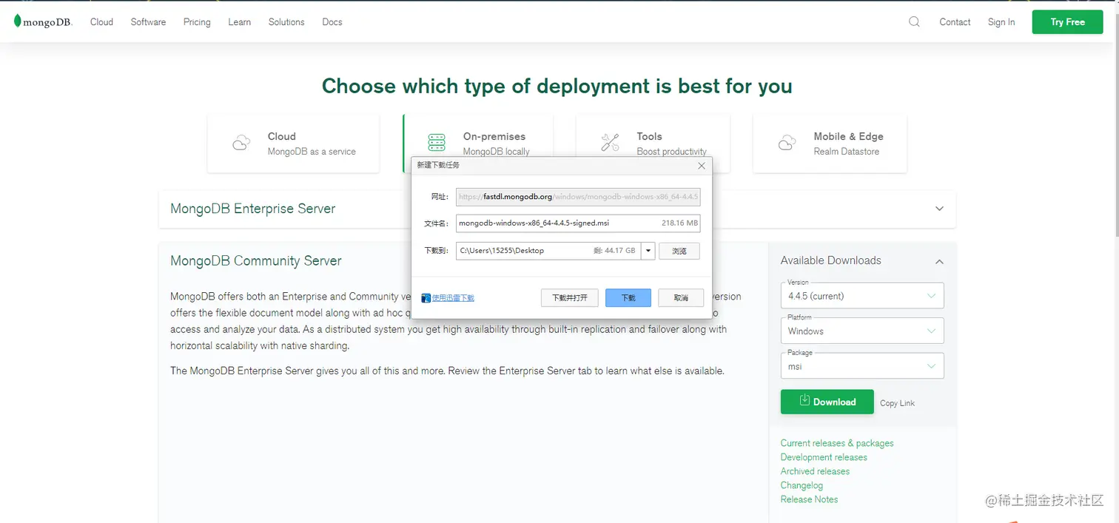Click the green Download button

tap(827, 402)
